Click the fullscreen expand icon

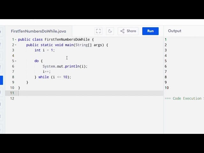coord(98,31)
